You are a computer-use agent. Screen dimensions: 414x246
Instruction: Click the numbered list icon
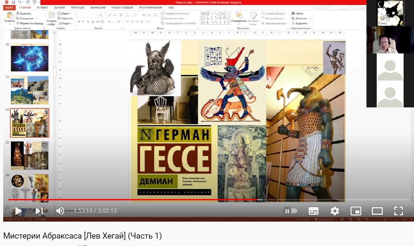pyautogui.click(x=136, y=15)
